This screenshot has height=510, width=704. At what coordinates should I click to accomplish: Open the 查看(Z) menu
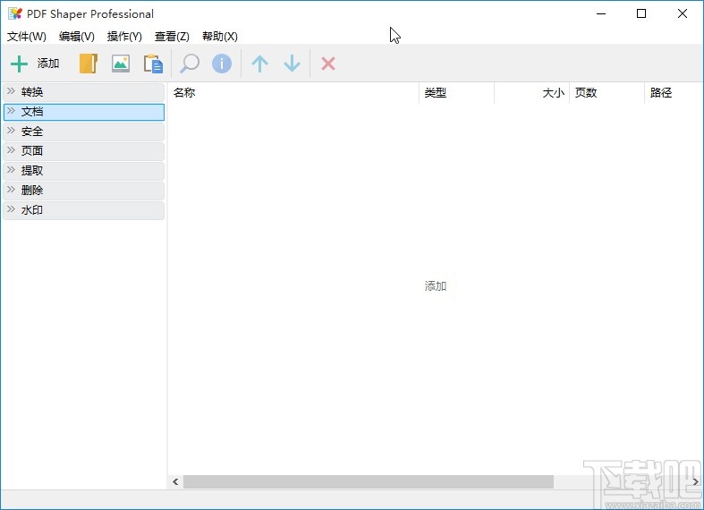pyautogui.click(x=172, y=37)
